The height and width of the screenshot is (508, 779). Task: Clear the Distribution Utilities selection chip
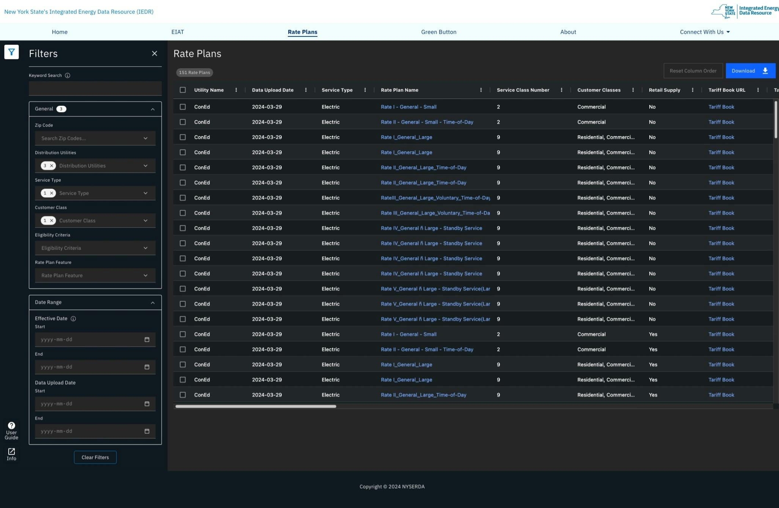point(52,166)
